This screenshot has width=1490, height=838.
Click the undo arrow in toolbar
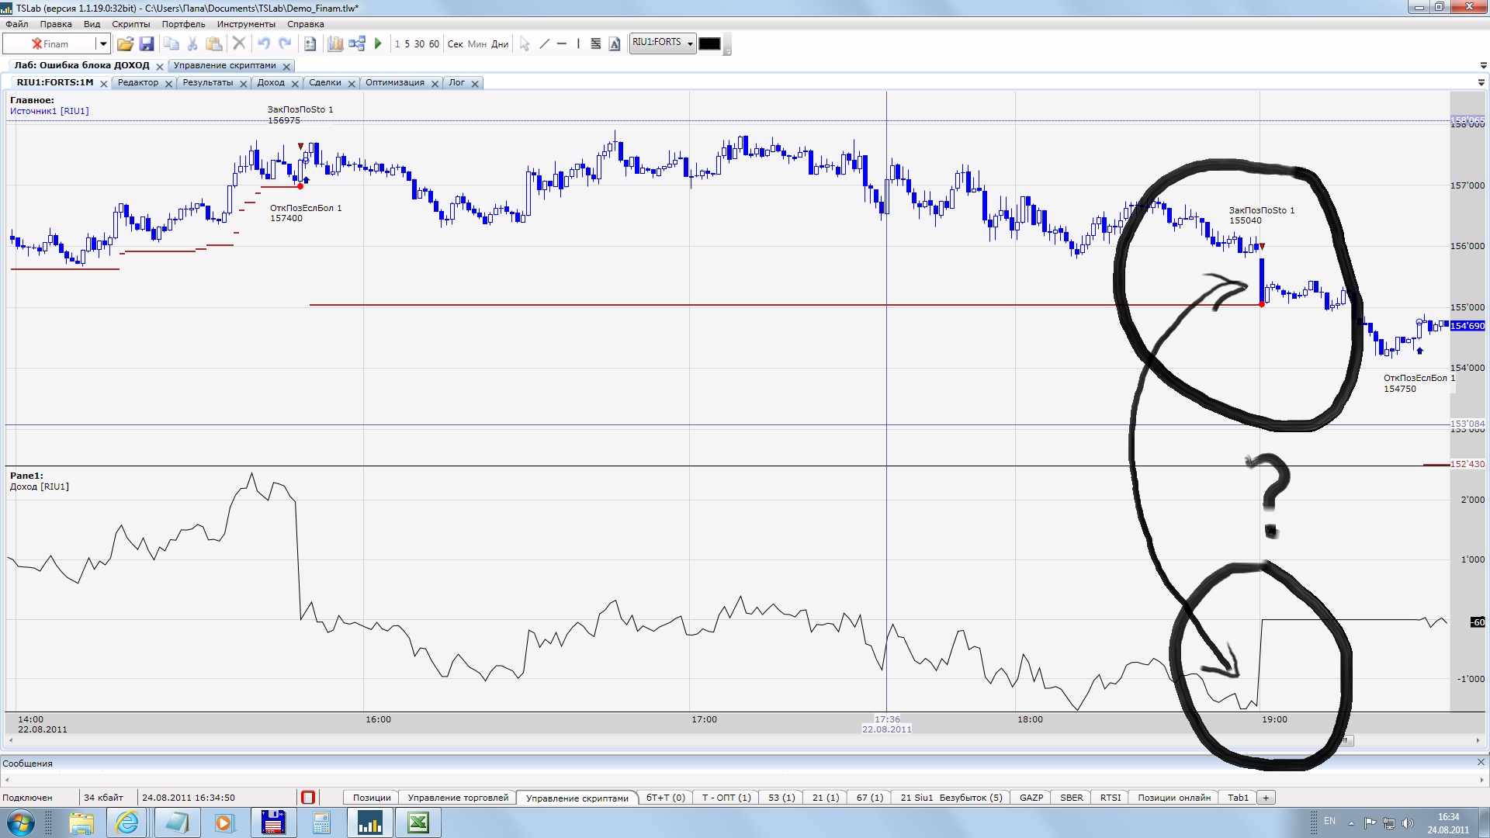click(x=264, y=44)
